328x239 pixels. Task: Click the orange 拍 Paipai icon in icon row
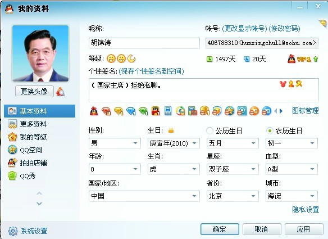(x=254, y=111)
